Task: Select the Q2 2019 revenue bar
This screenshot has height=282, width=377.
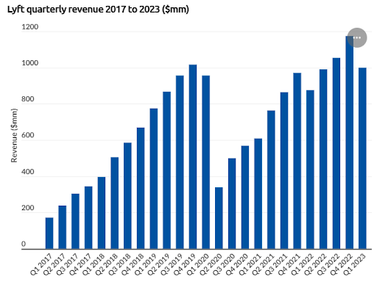Action: (166, 170)
